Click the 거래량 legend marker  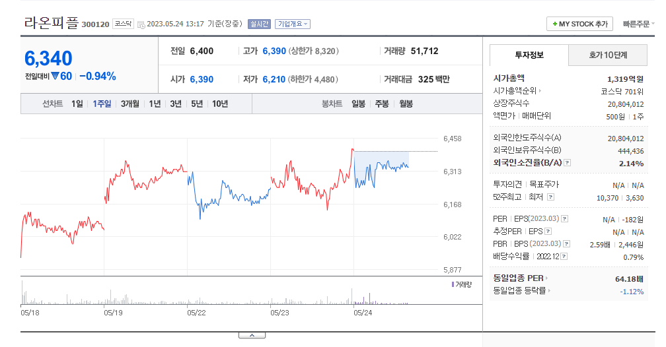point(453,284)
